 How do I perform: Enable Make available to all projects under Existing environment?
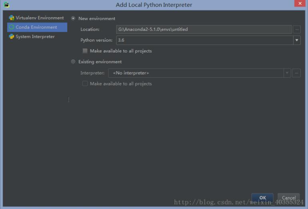[85, 84]
